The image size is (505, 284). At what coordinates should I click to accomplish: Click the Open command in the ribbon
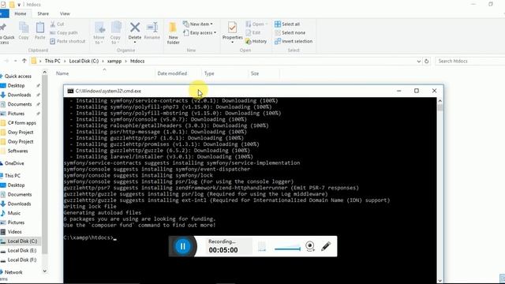[x=256, y=24]
